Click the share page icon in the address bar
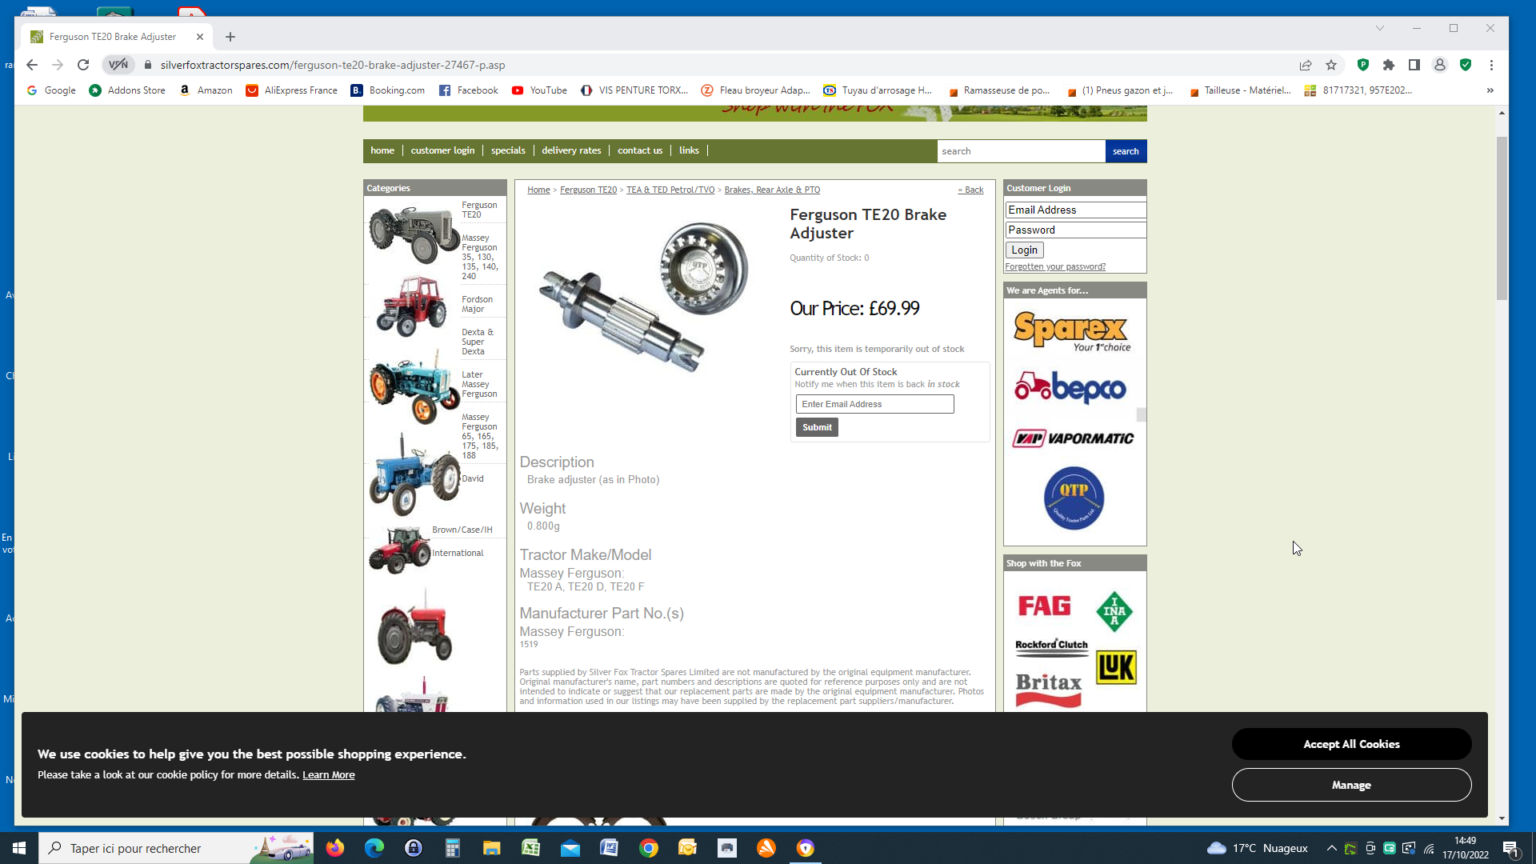1536x864 pixels. pos(1306,65)
